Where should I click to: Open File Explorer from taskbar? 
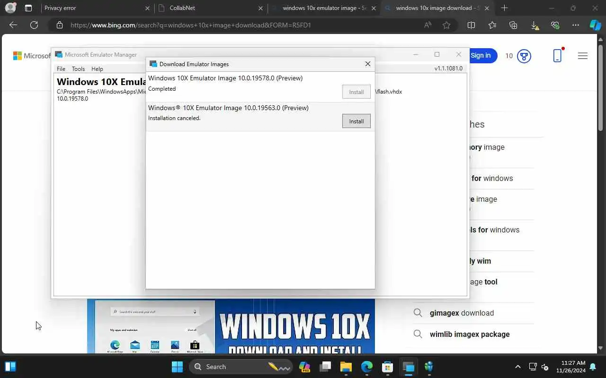coord(346,367)
